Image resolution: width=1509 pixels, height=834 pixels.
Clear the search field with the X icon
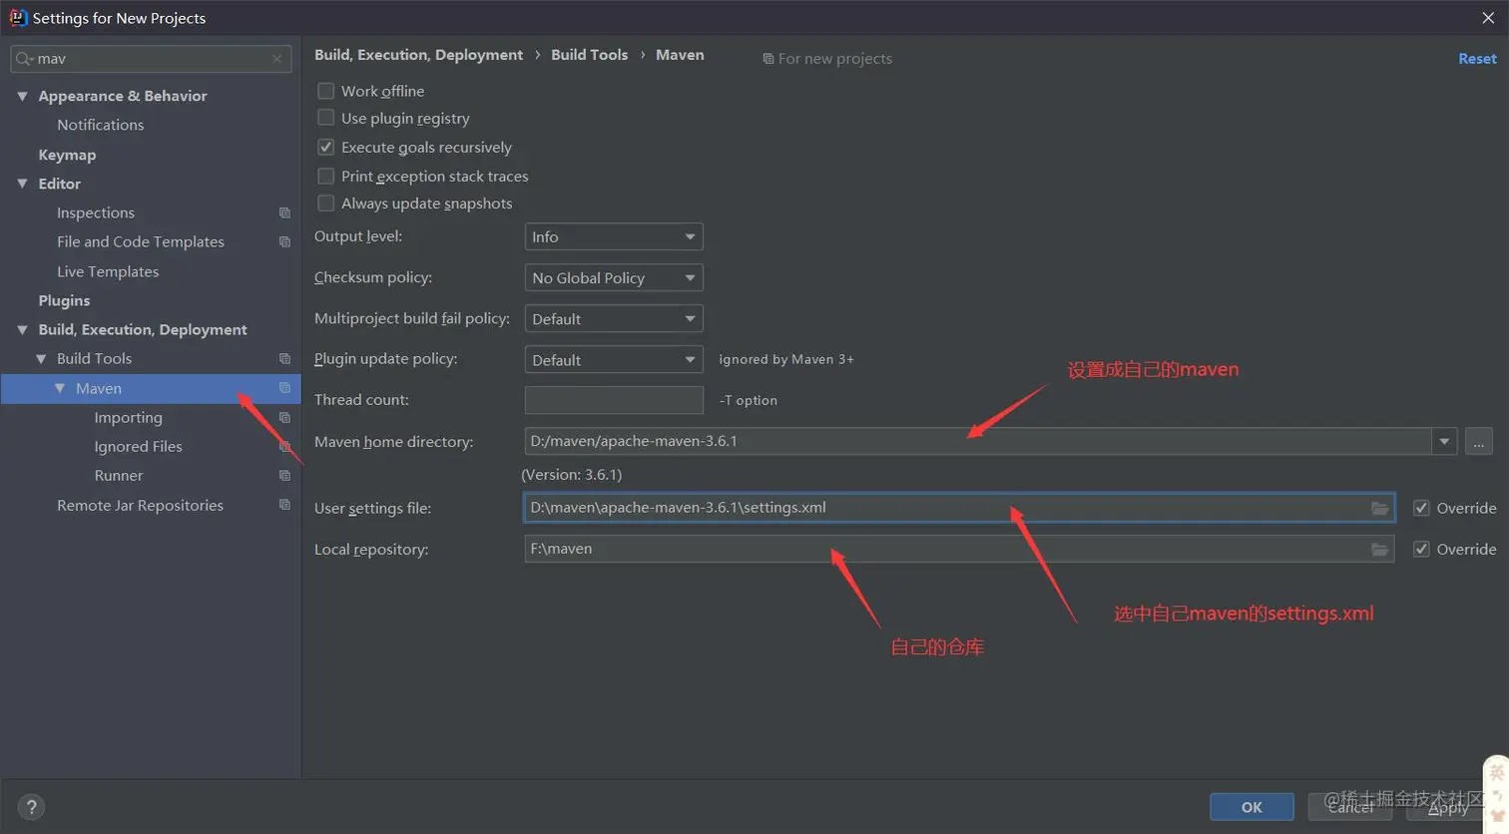point(276,59)
